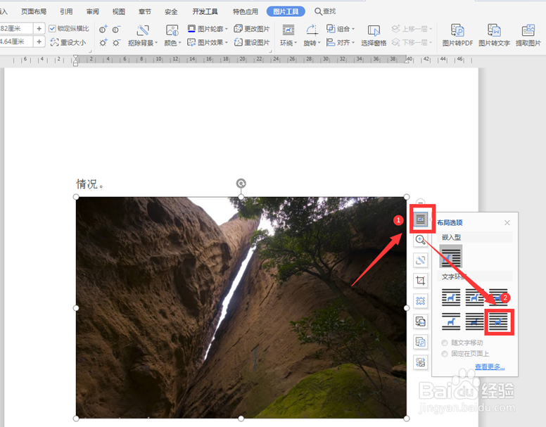Close the 布局选项 popup
Image resolution: width=546 pixels, height=427 pixels.
[507, 223]
